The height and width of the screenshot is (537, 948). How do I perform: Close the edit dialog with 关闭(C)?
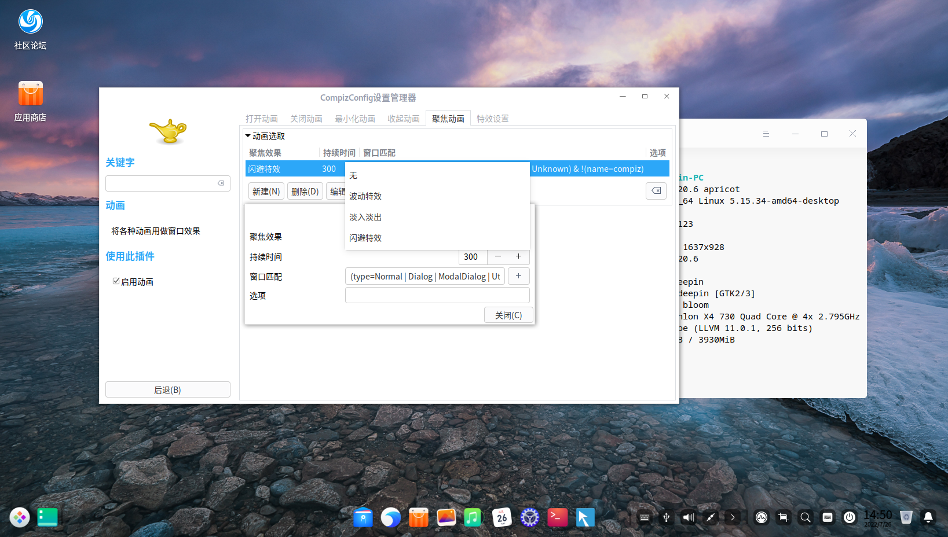click(508, 315)
